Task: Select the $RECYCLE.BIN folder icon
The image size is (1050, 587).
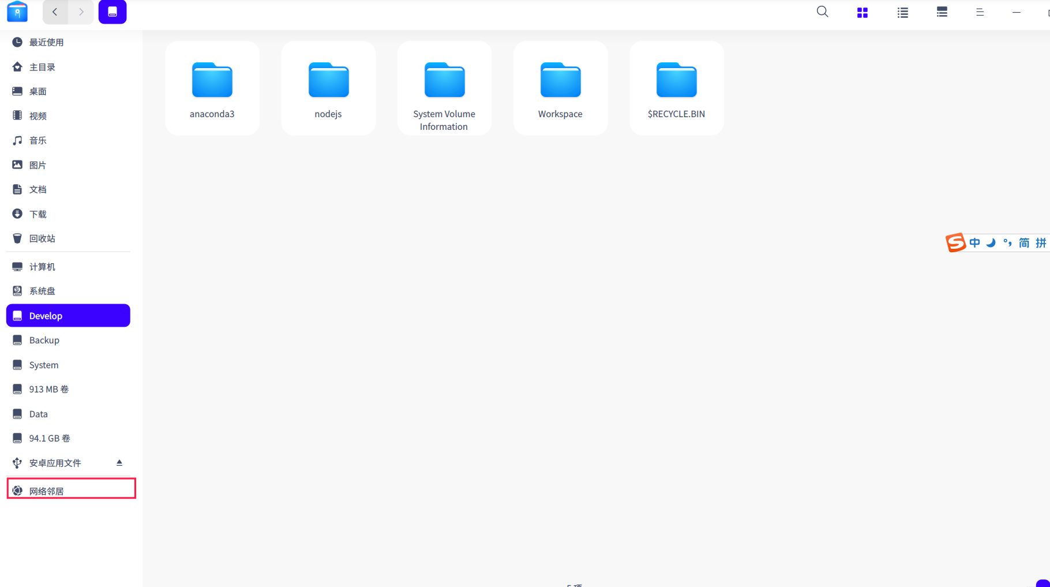Action: pyautogui.click(x=676, y=80)
